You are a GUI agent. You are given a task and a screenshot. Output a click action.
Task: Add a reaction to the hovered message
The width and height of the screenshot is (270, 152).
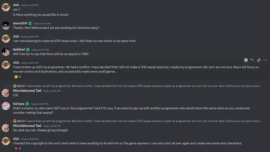click(246, 60)
